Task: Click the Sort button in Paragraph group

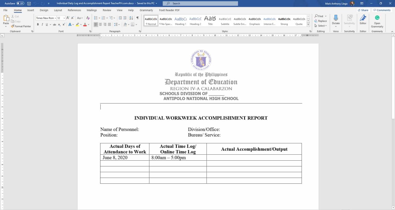Action: pos(131,18)
